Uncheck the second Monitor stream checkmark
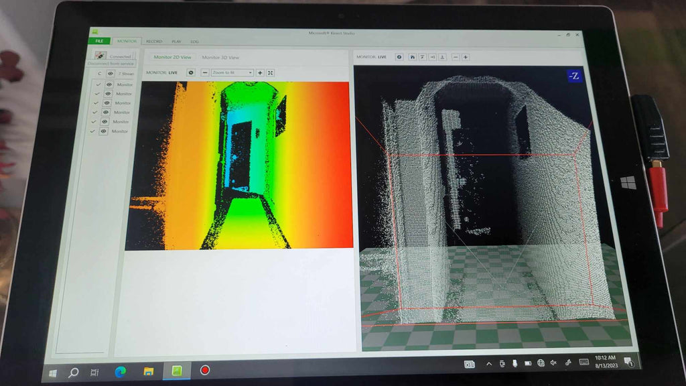 97,94
